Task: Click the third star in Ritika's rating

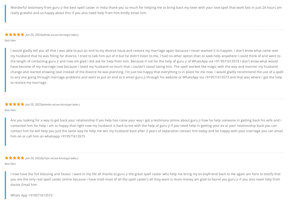Action: [15, 34]
